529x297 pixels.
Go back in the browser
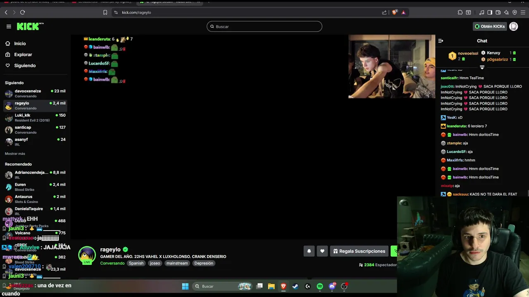click(x=6, y=12)
